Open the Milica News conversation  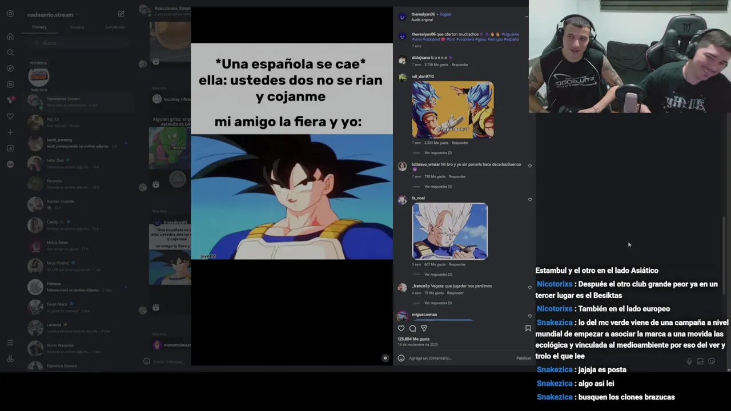[x=78, y=245]
